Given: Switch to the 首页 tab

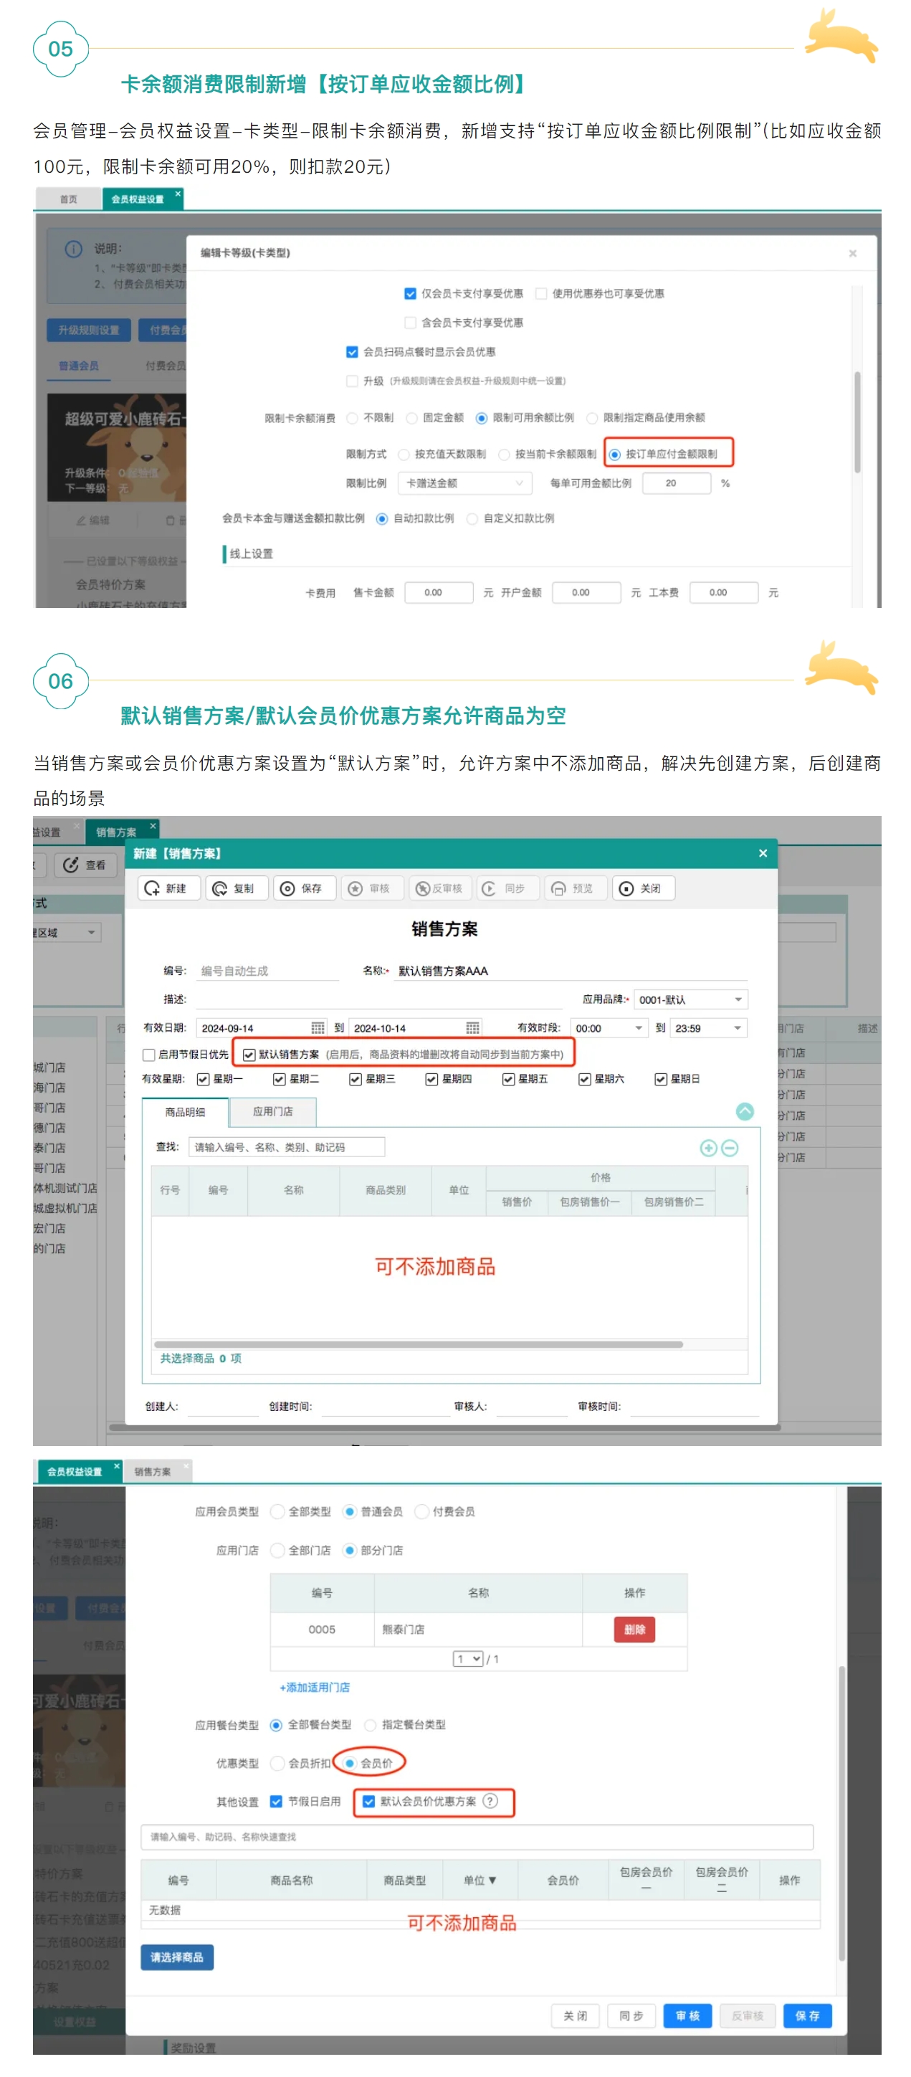Looking at the screenshot, I should tap(69, 199).
